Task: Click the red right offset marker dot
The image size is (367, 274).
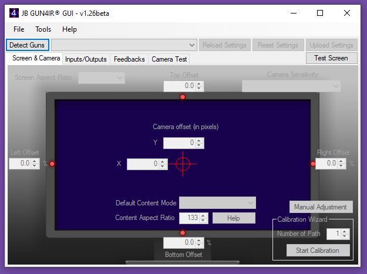Action: tap(313, 164)
